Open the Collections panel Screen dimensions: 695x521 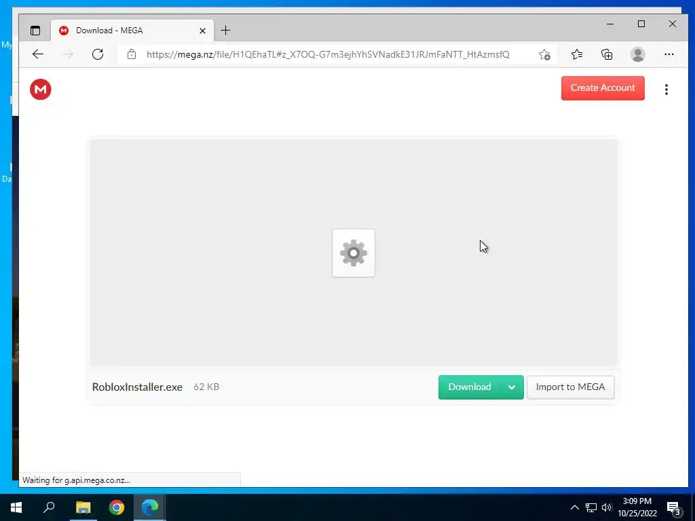coord(607,54)
